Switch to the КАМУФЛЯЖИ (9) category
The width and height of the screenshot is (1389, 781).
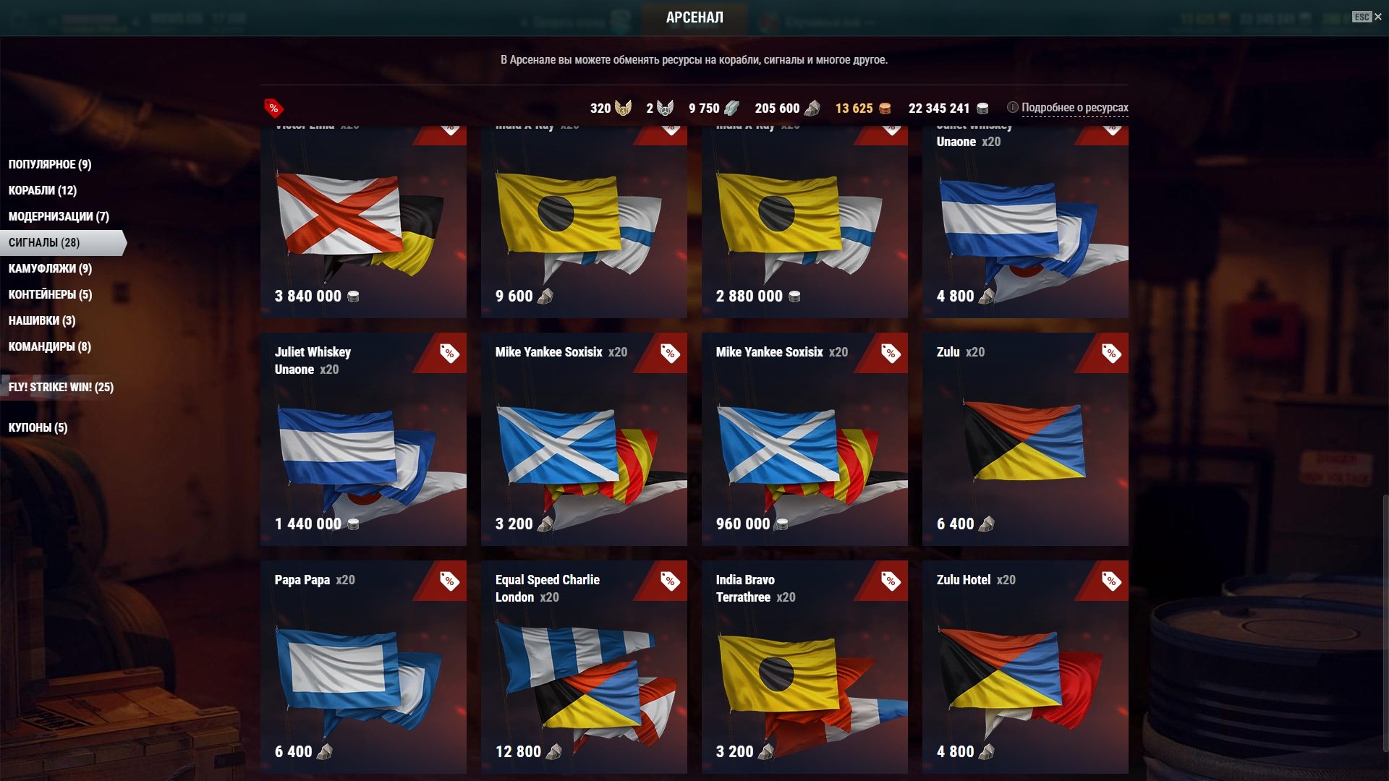click(x=50, y=268)
